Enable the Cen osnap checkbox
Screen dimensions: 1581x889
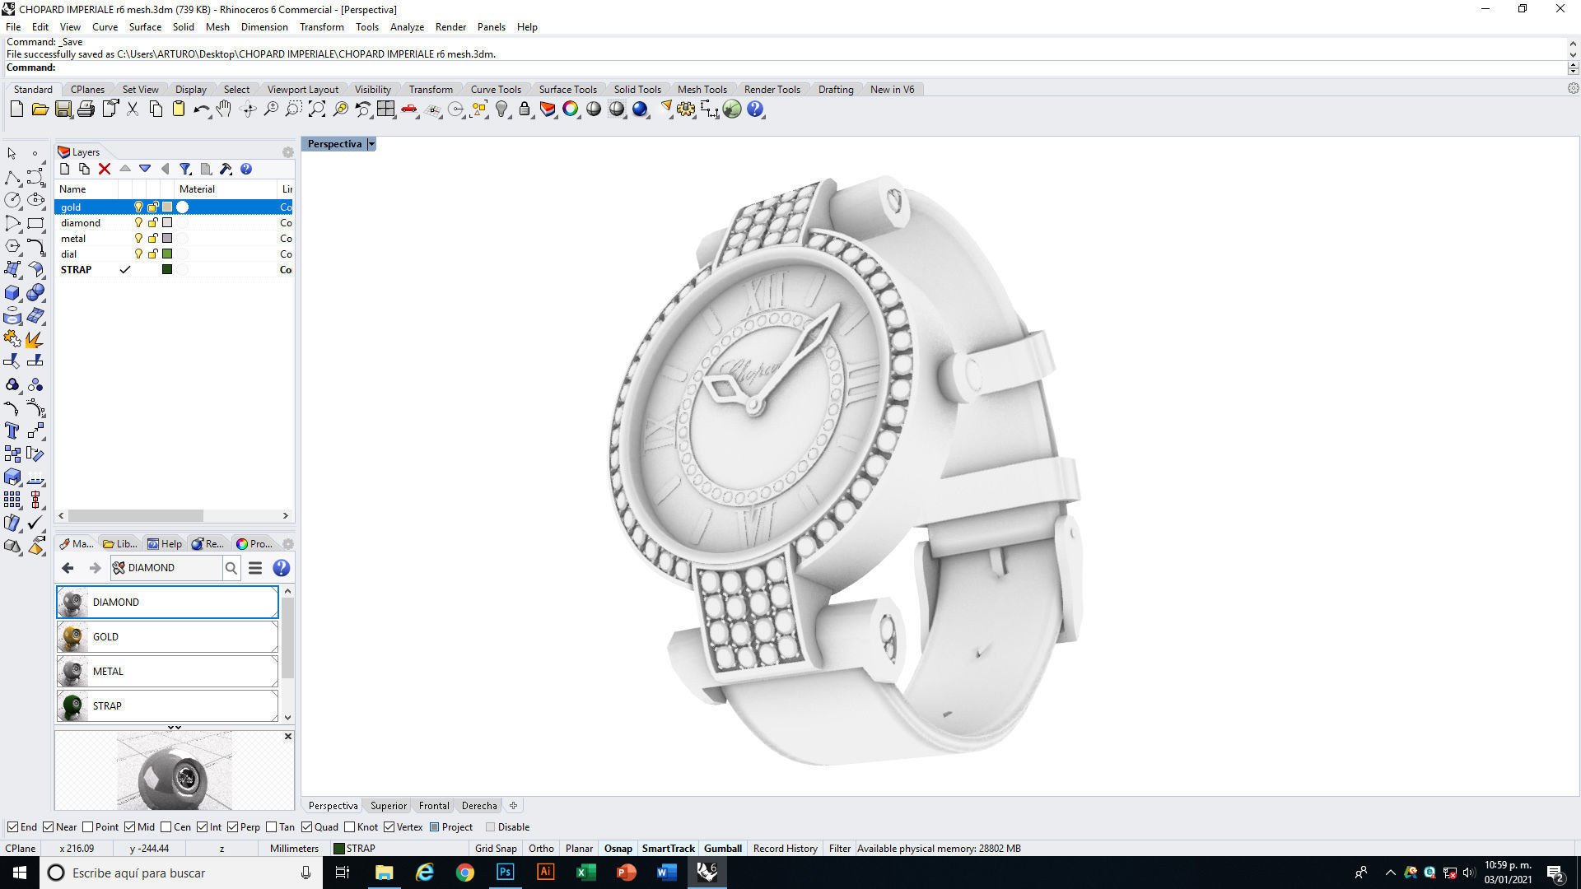pos(166,827)
